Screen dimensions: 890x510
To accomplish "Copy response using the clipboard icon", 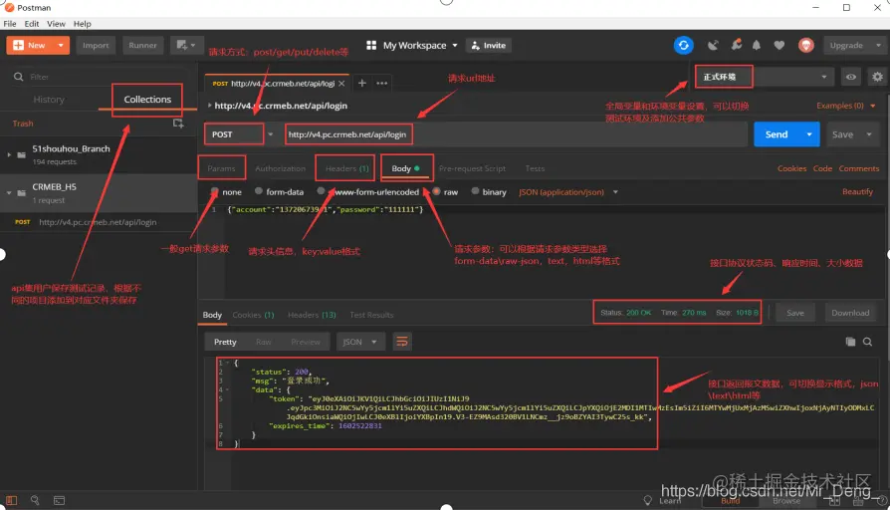I will (x=850, y=342).
